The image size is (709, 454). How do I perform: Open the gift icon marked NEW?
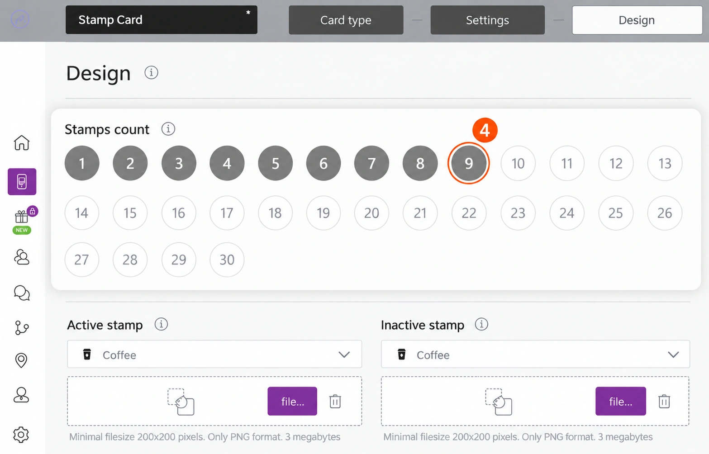click(x=22, y=217)
